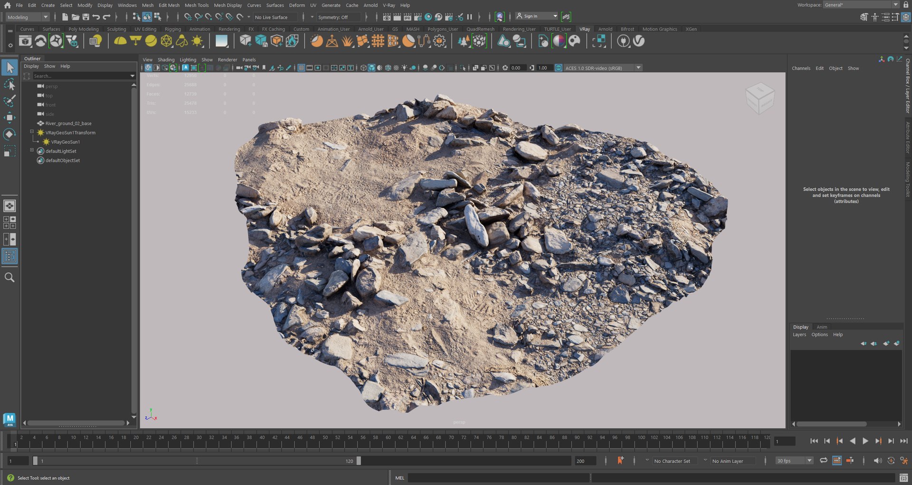Select the arrow Select Tool in toolbox
The image size is (912, 485).
pyautogui.click(x=9, y=68)
